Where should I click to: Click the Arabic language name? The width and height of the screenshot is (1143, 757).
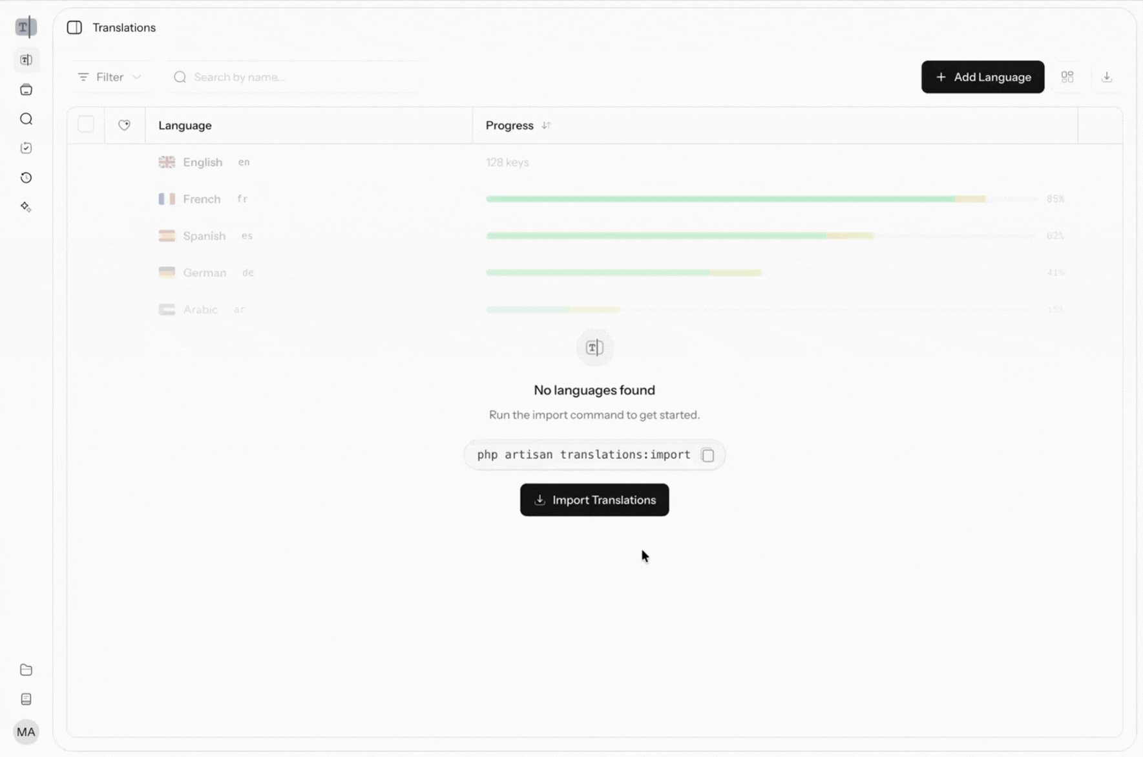click(200, 310)
